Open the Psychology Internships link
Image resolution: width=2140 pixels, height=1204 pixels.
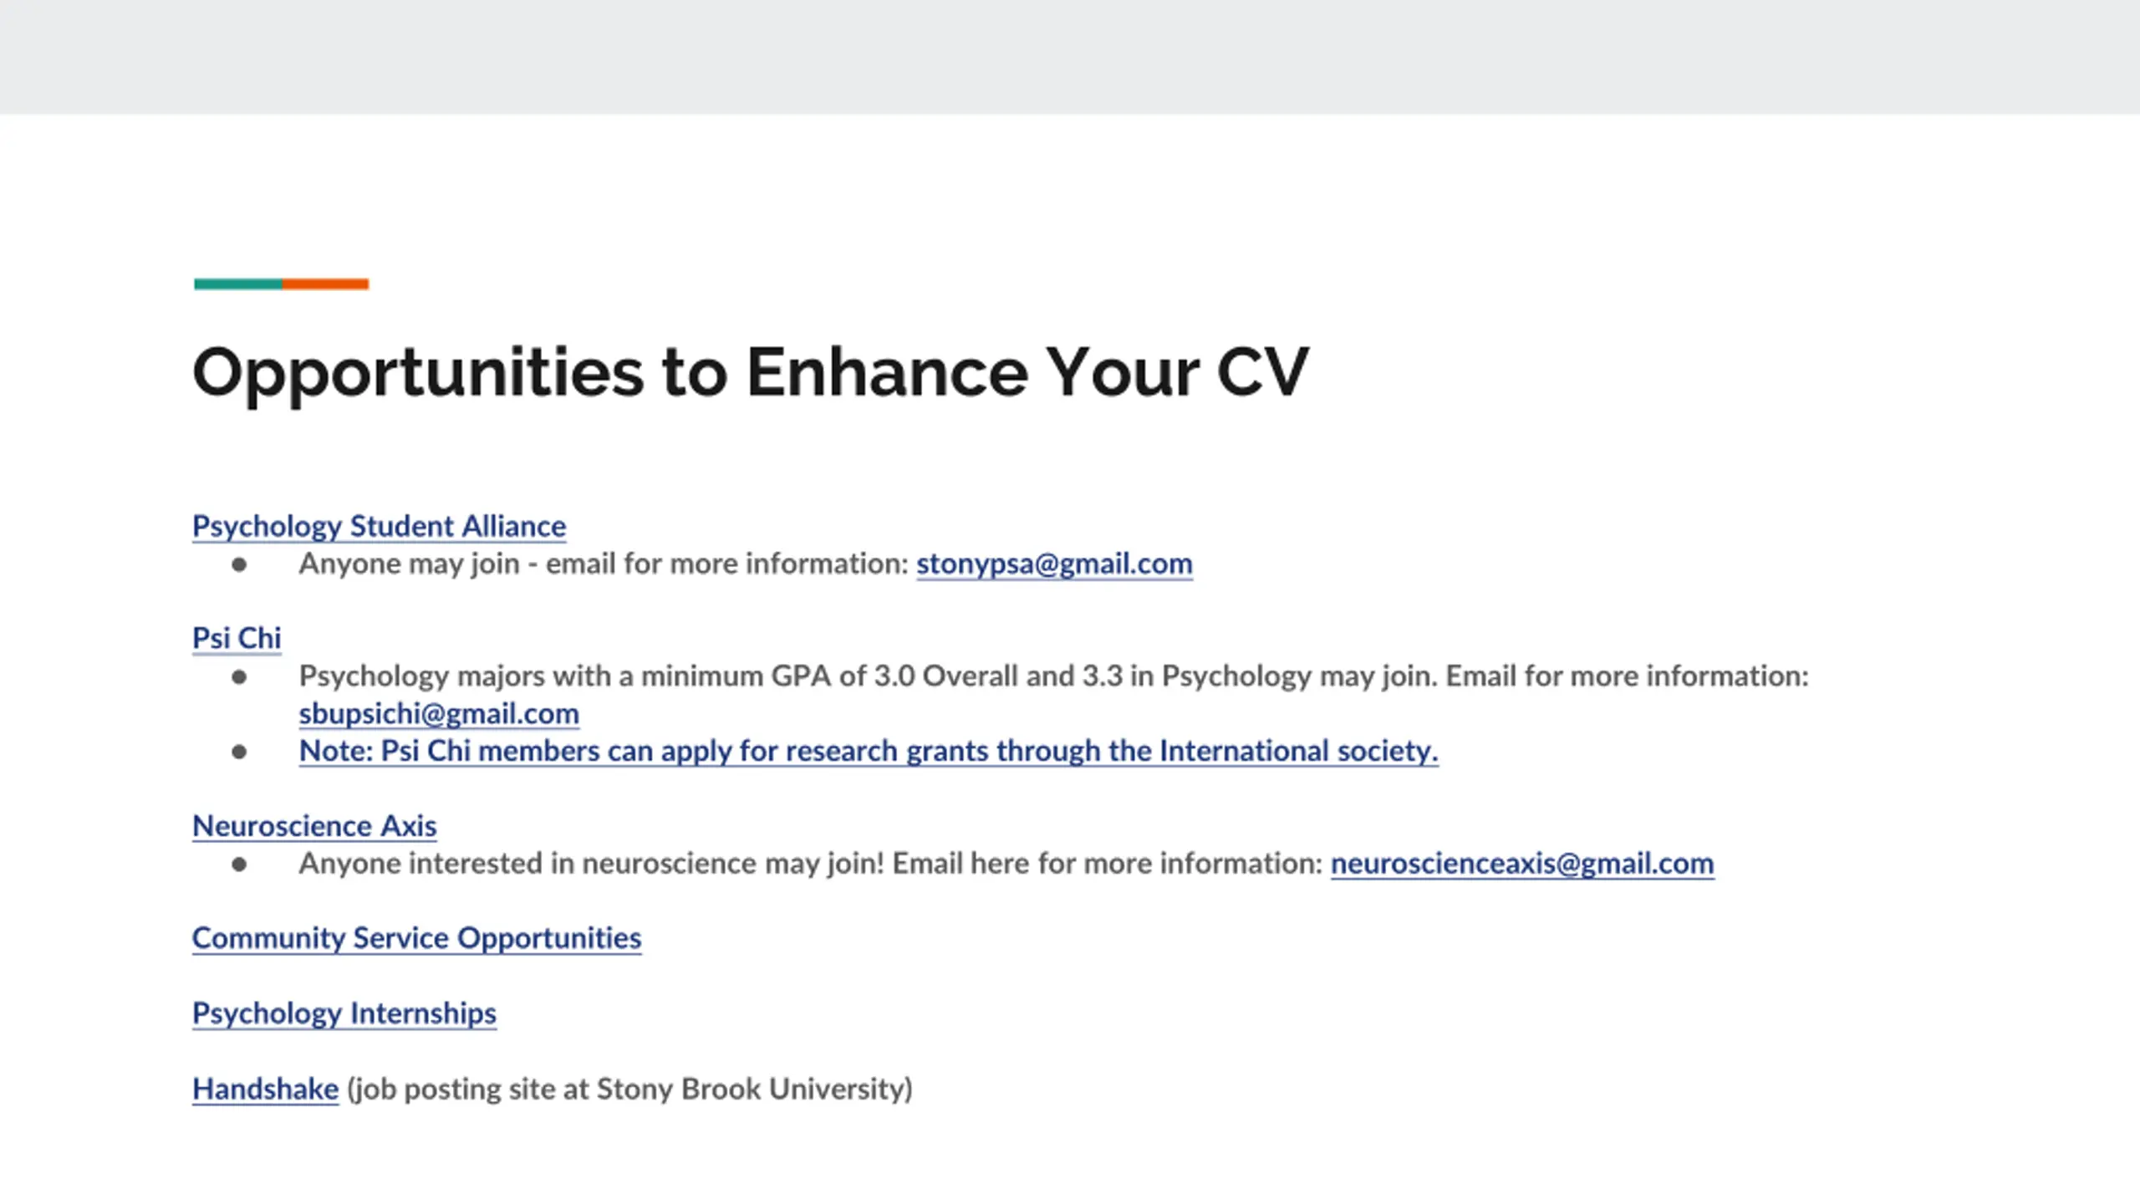click(x=344, y=1013)
